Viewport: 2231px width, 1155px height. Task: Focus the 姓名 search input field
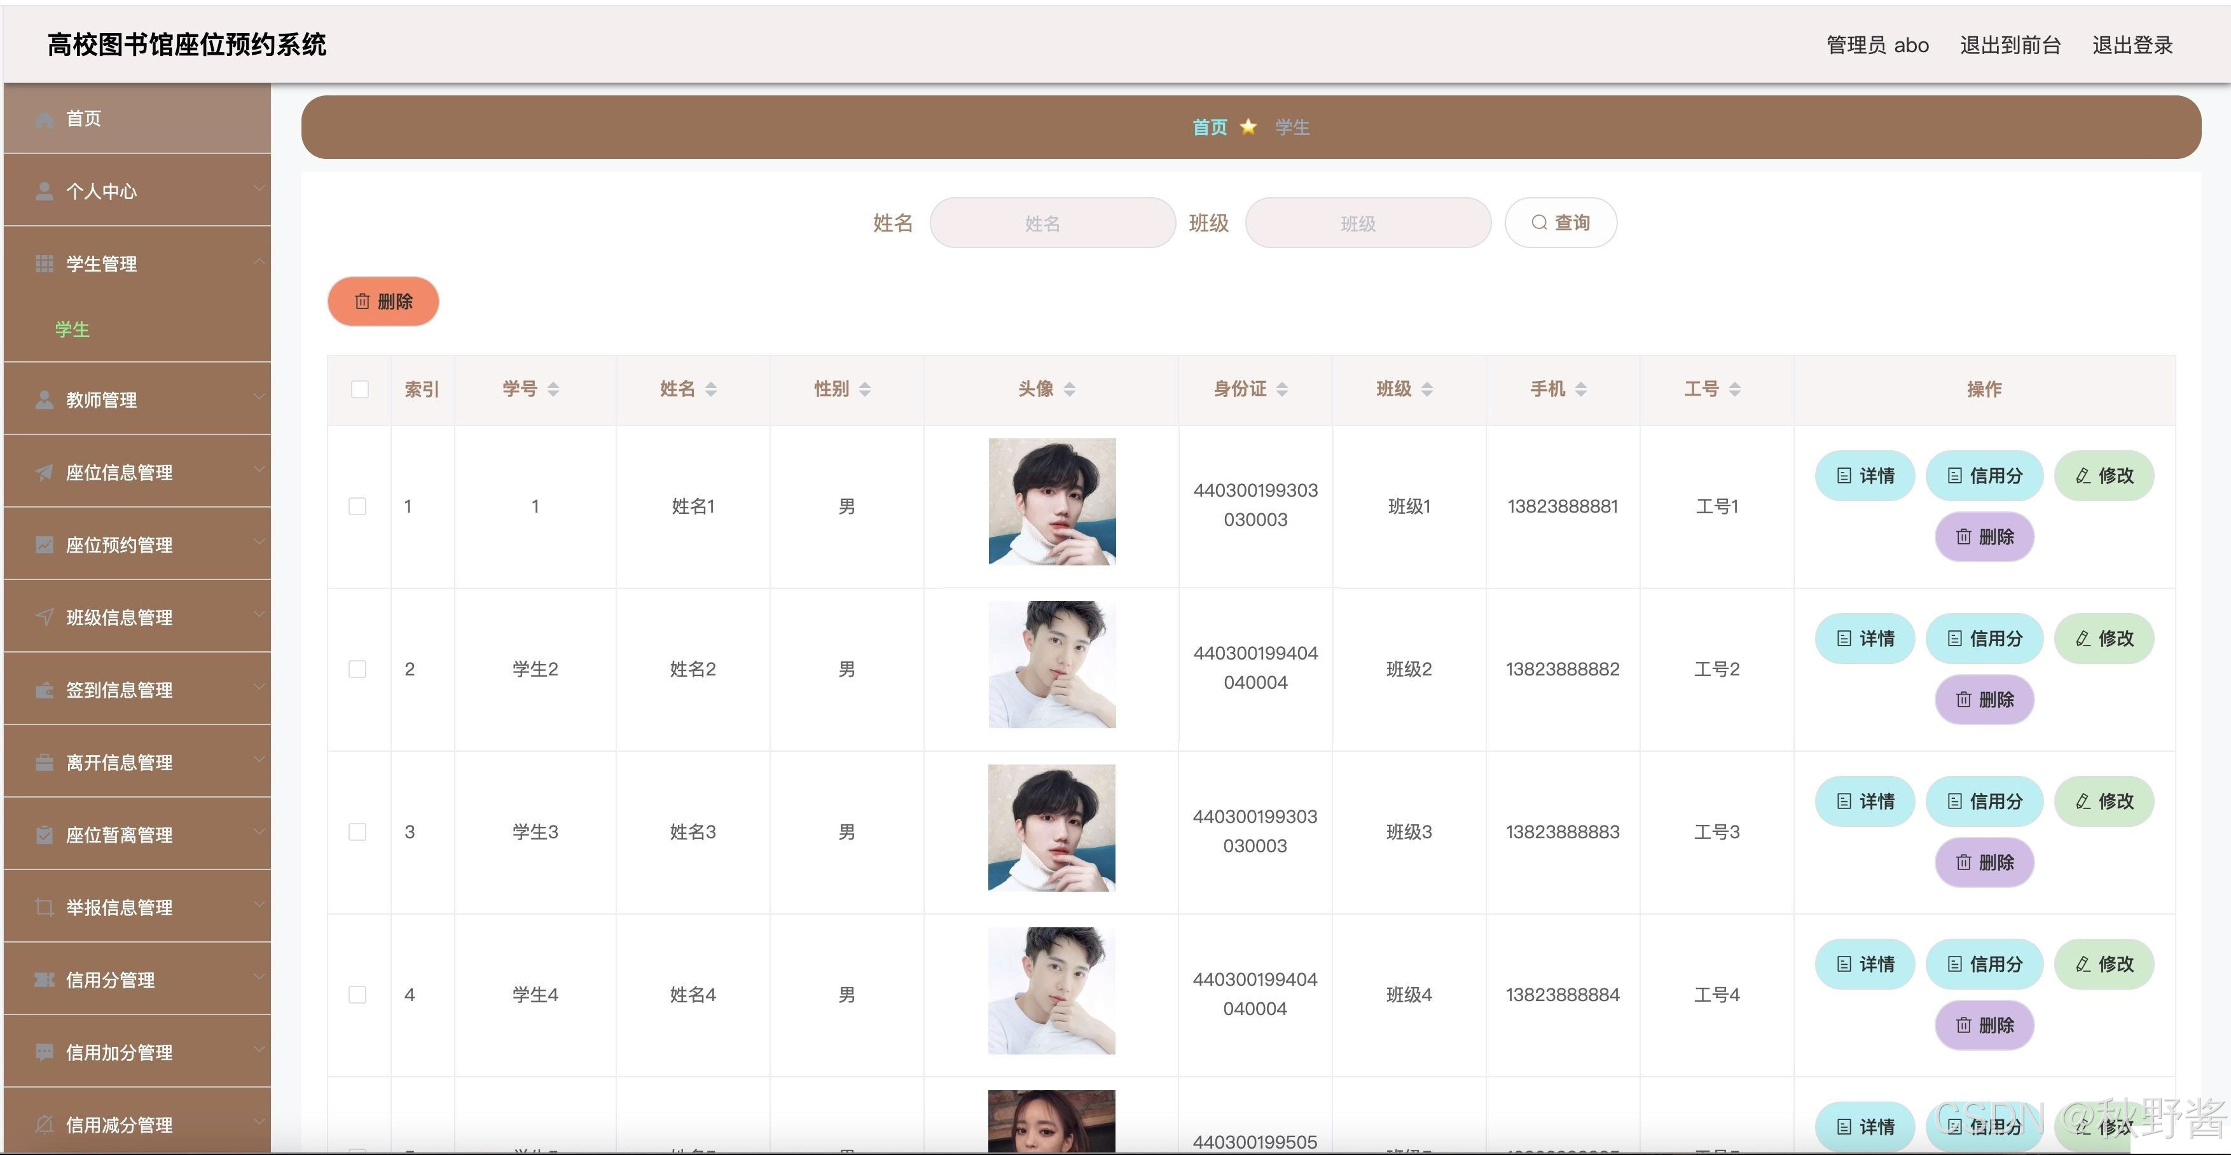(x=1053, y=223)
